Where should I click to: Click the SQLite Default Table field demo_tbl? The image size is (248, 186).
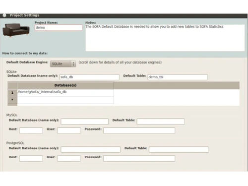click(x=178, y=77)
